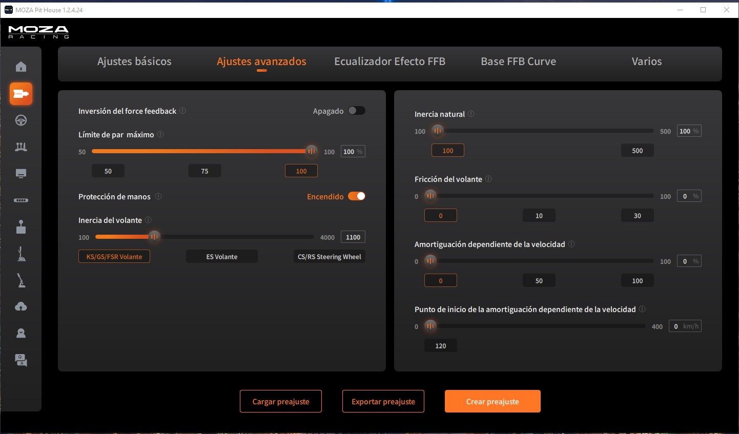
Task: Open the Home page in sidebar
Action: (x=21, y=67)
